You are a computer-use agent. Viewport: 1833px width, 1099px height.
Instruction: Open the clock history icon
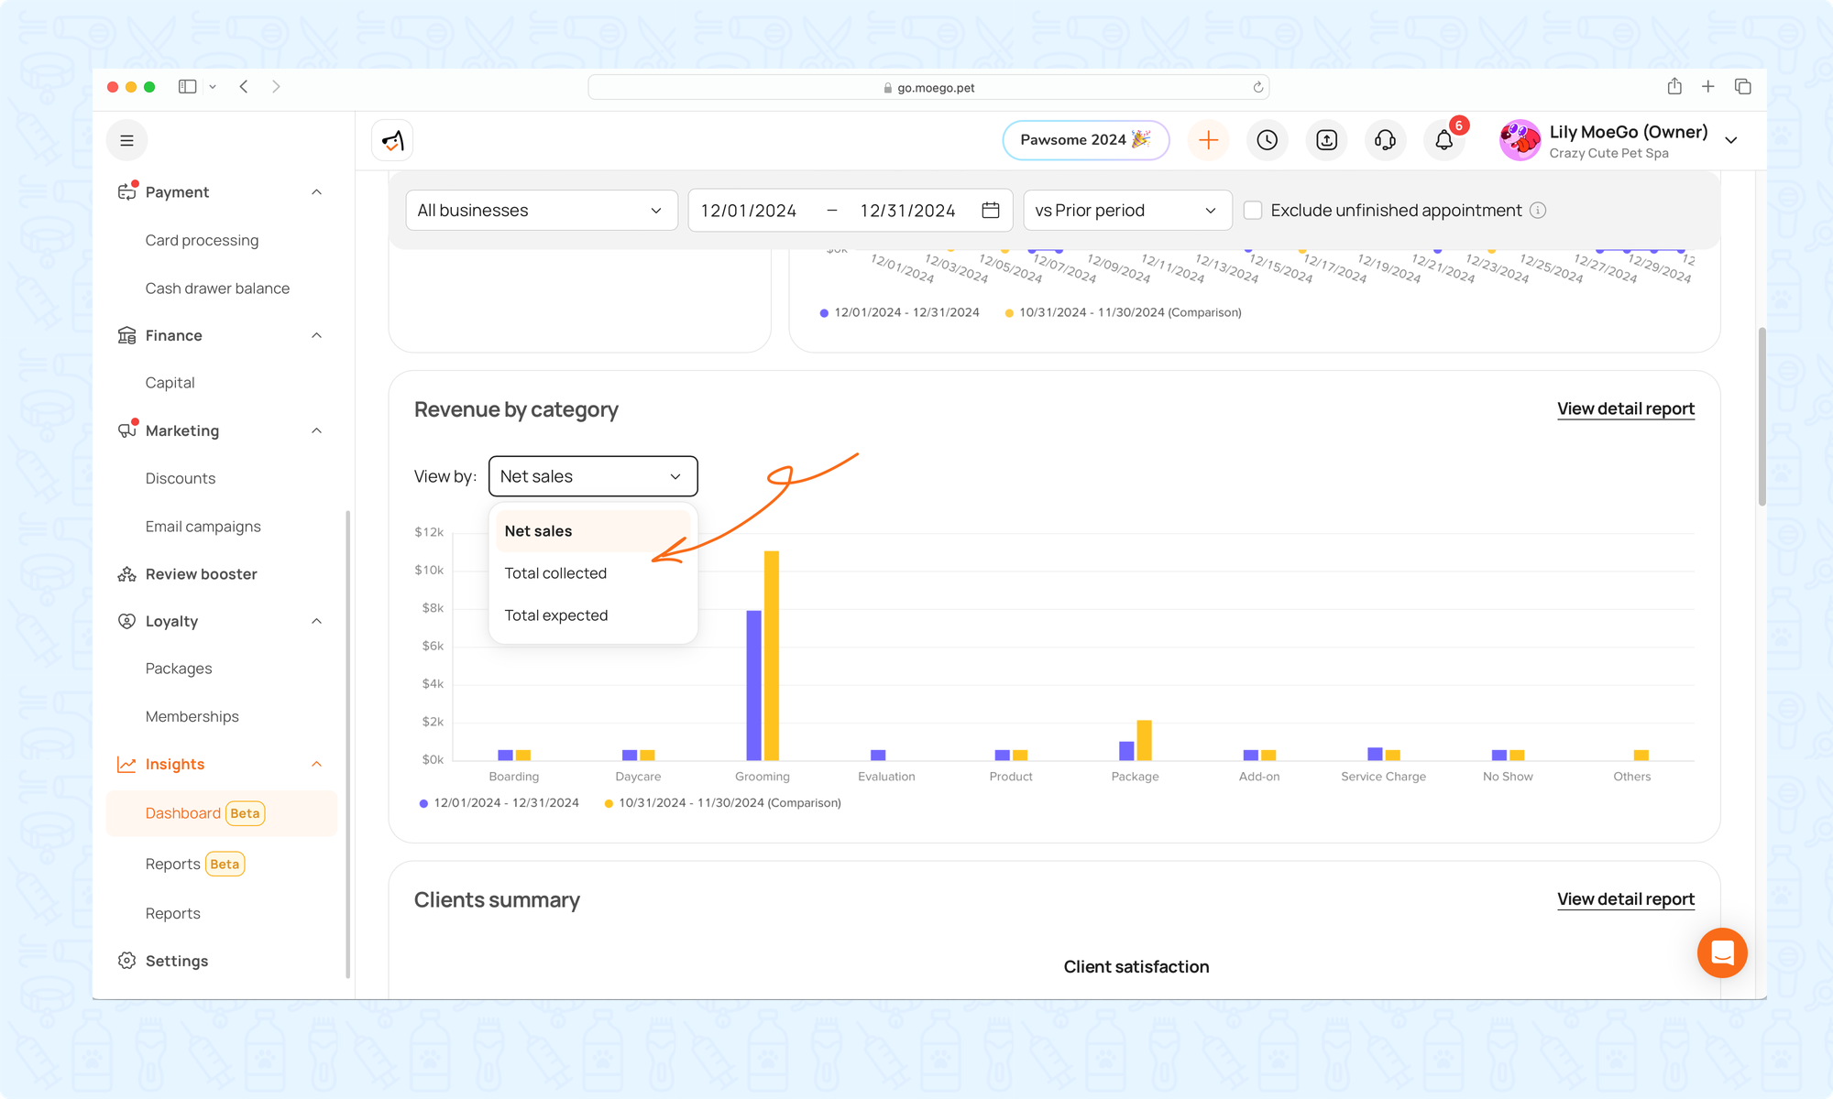[x=1267, y=140]
